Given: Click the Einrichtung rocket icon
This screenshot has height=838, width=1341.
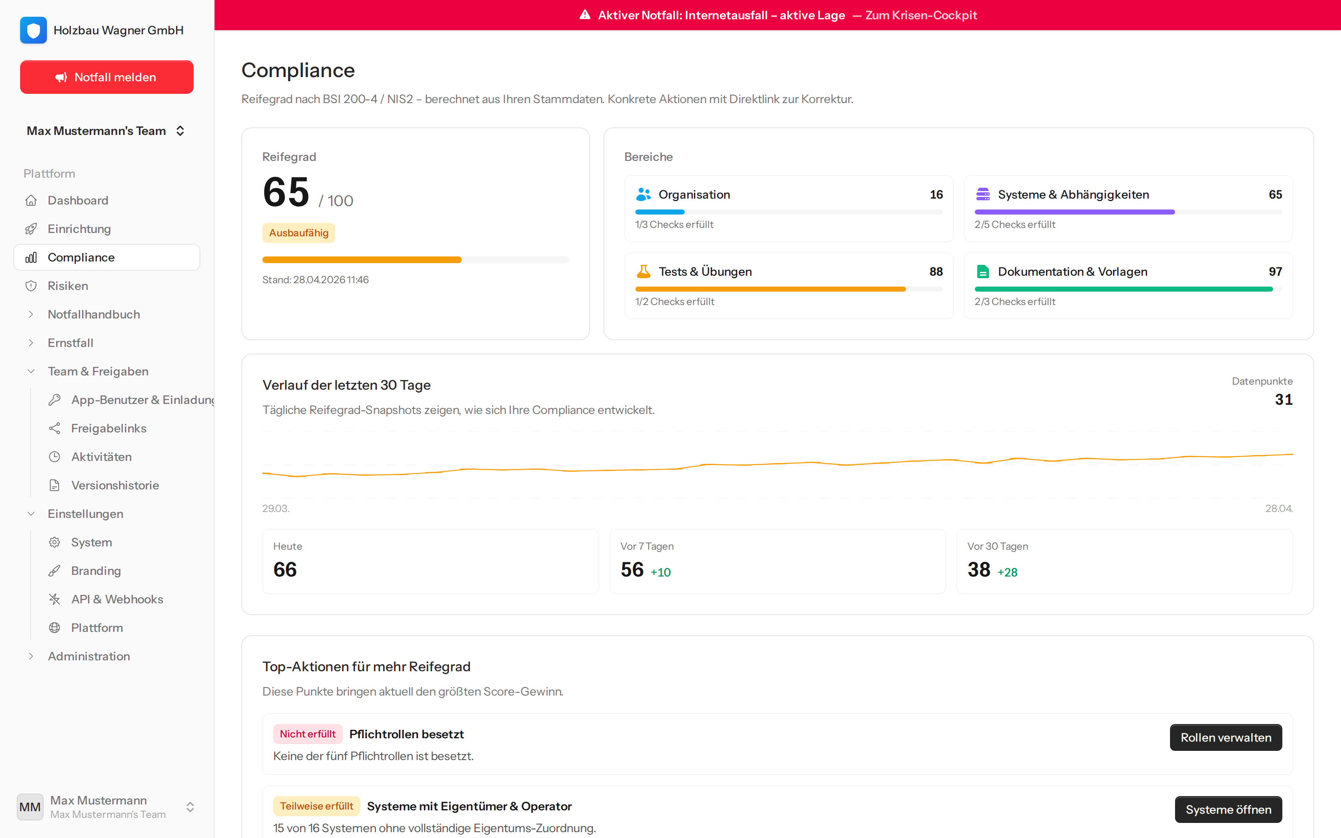Looking at the screenshot, I should pyautogui.click(x=31, y=229).
